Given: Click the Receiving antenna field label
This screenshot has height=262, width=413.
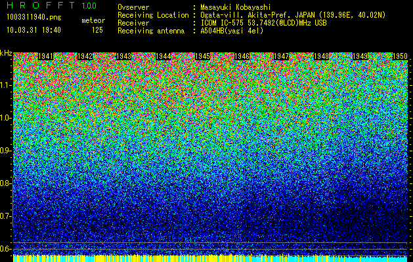Looking at the screenshot, I should [x=151, y=31].
